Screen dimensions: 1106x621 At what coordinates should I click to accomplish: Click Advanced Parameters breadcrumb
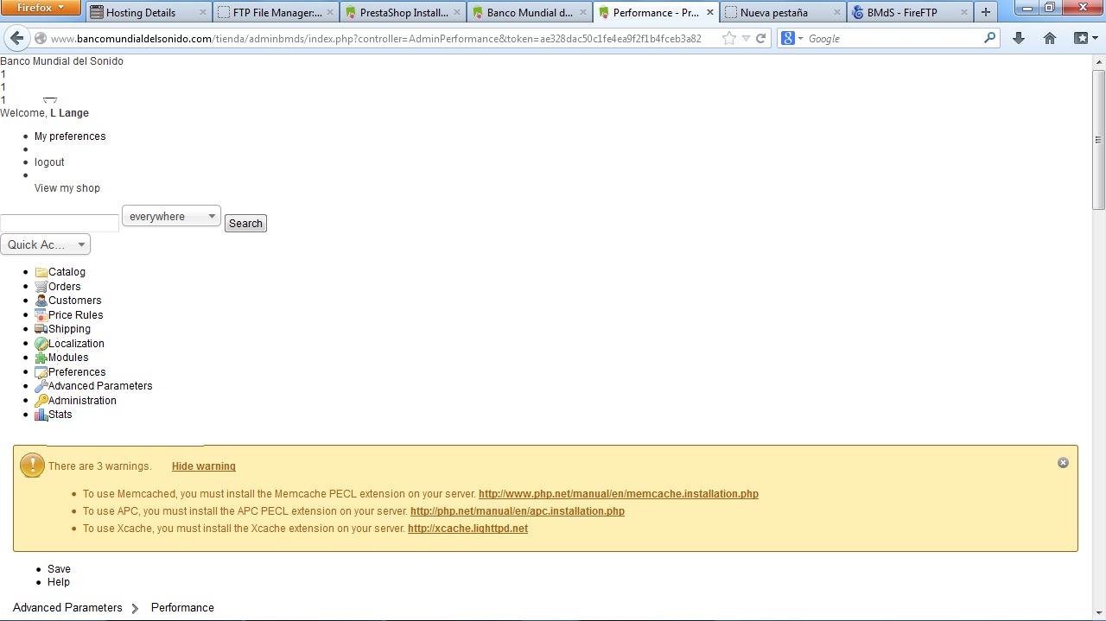(67, 608)
